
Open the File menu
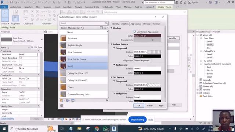click(4, 7)
